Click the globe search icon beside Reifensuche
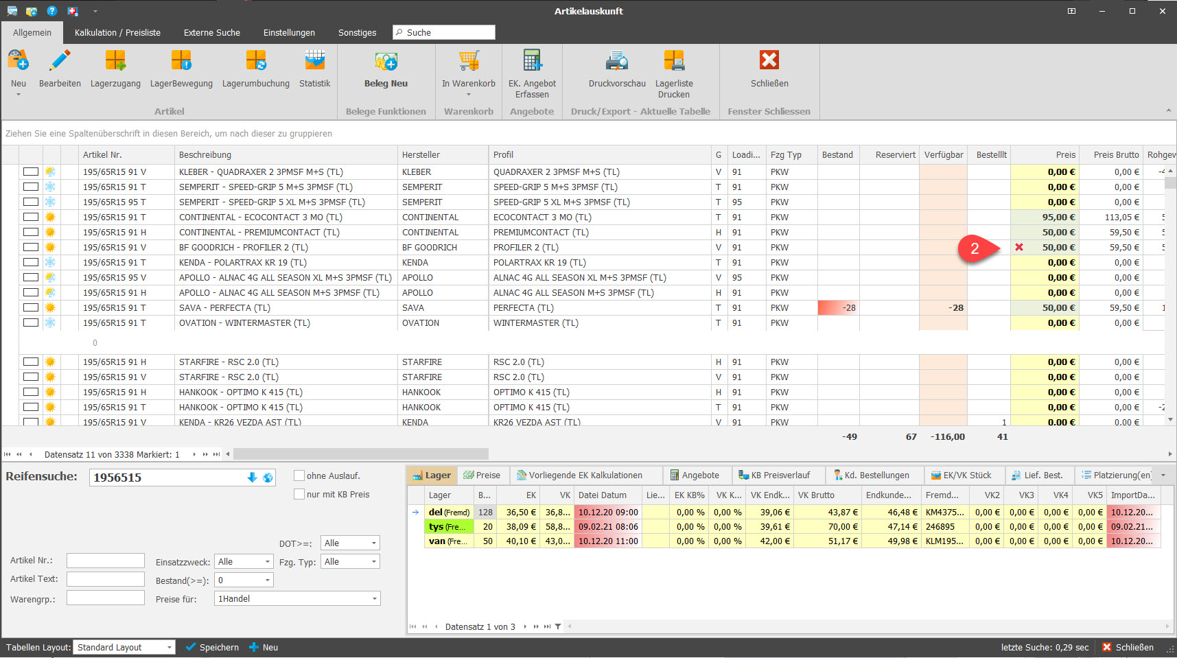The height and width of the screenshot is (658, 1177). point(268,478)
